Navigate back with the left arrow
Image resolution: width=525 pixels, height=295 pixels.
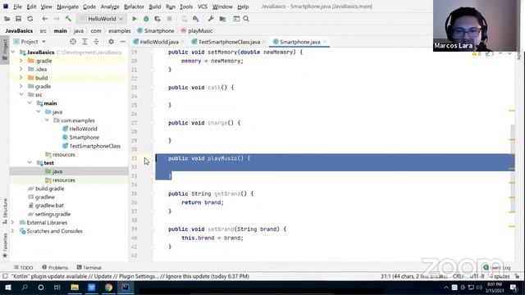44,19
